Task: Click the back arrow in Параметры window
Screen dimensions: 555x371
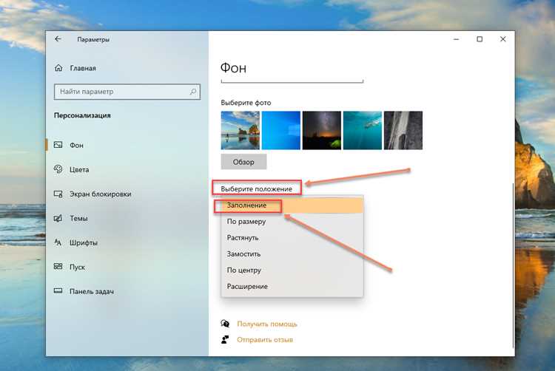Action: (x=58, y=39)
